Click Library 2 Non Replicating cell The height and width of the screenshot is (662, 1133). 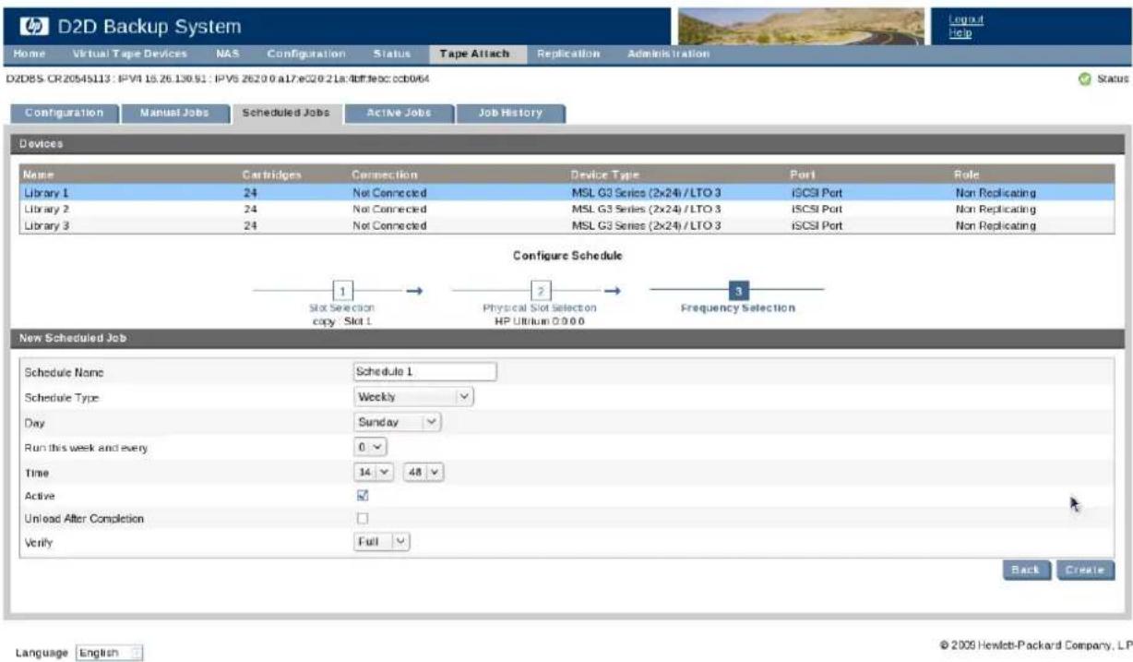coord(996,209)
